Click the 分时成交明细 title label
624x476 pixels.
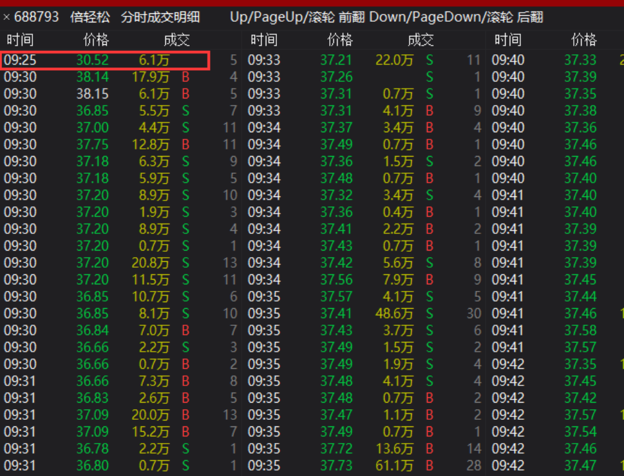161,17
